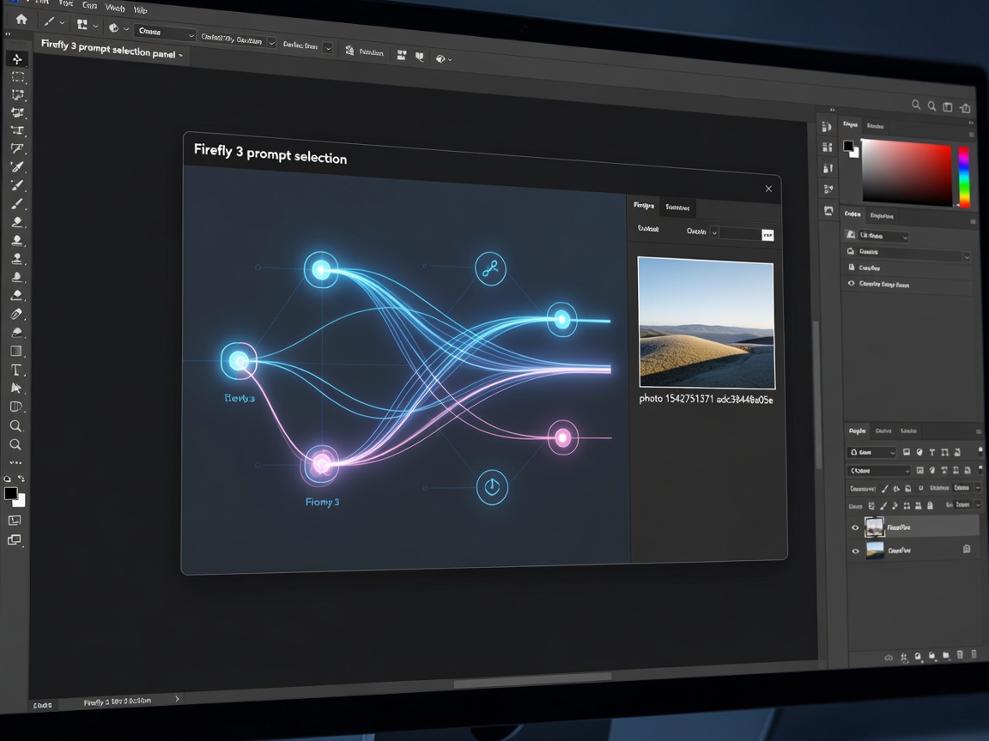Open the three-dots extra tools menu
989x741 pixels.
pos(15,462)
